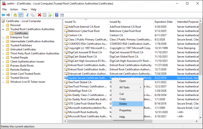
Task: Open All Tasks submenu in context menu
Action: (128, 87)
